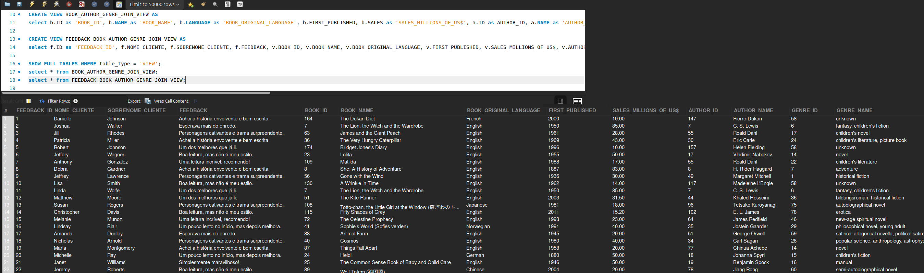
Task: Click the SOBRENOME_CLIENTE column header
Action: point(137,110)
